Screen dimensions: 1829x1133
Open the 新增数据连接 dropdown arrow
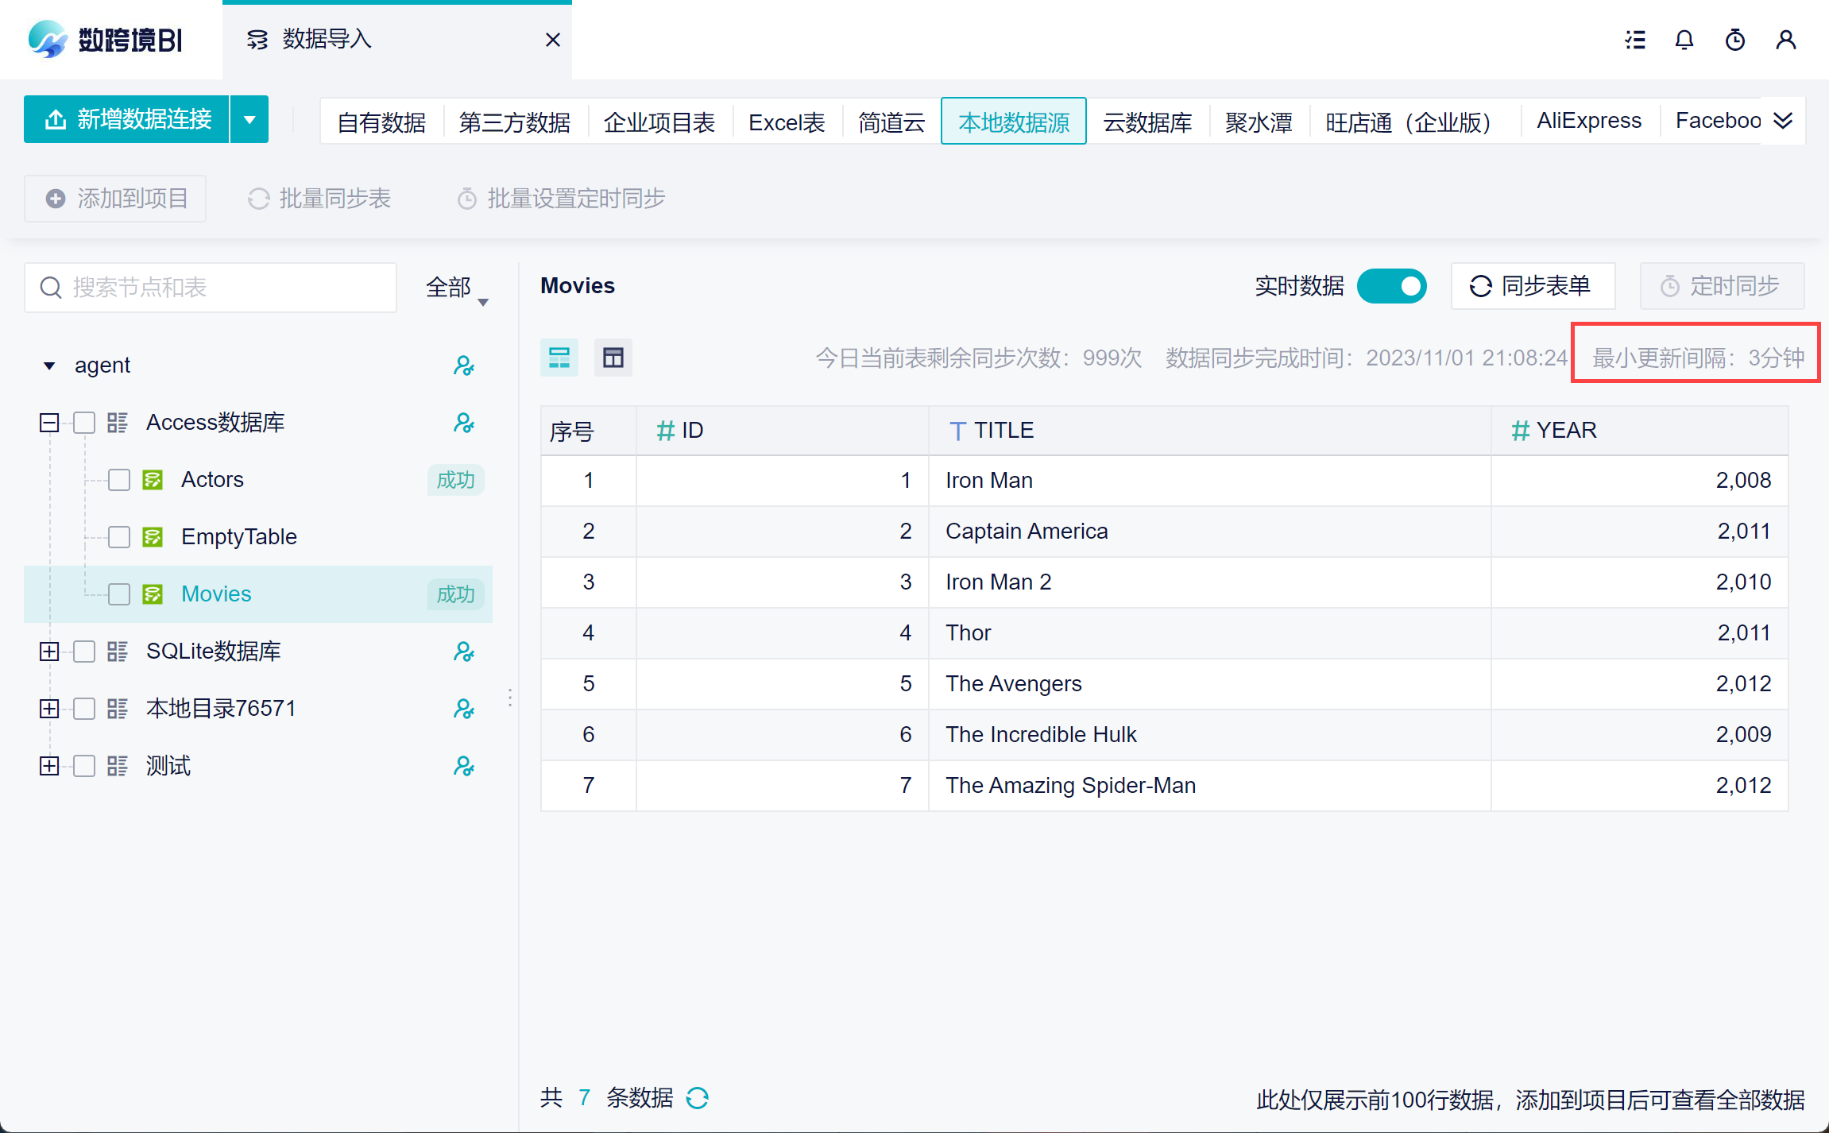[249, 120]
